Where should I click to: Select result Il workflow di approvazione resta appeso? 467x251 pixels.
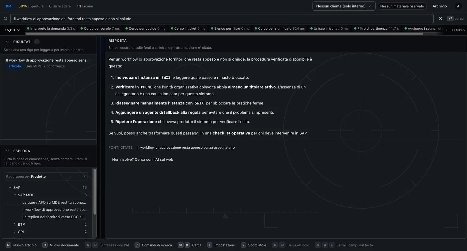click(48, 63)
